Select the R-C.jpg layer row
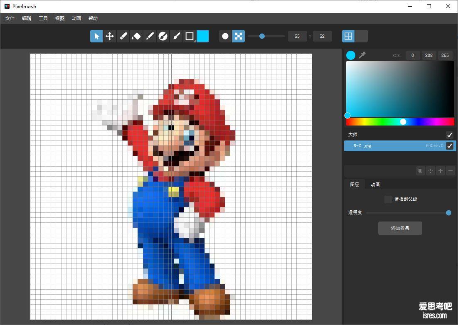The height and width of the screenshot is (325, 458). pyautogui.click(x=400, y=146)
